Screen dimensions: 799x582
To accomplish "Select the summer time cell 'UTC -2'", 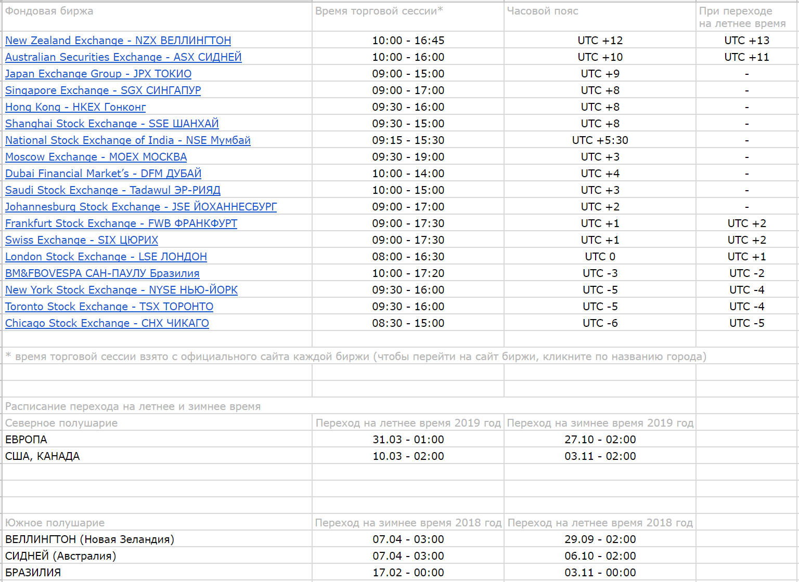I will [747, 273].
